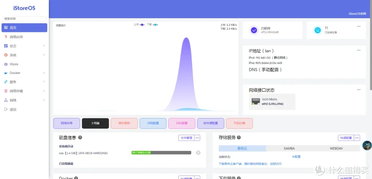The width and height of the screenshot is (372, 179).
Task: Expand the Docker menu chevron
Action: (44, 73)
